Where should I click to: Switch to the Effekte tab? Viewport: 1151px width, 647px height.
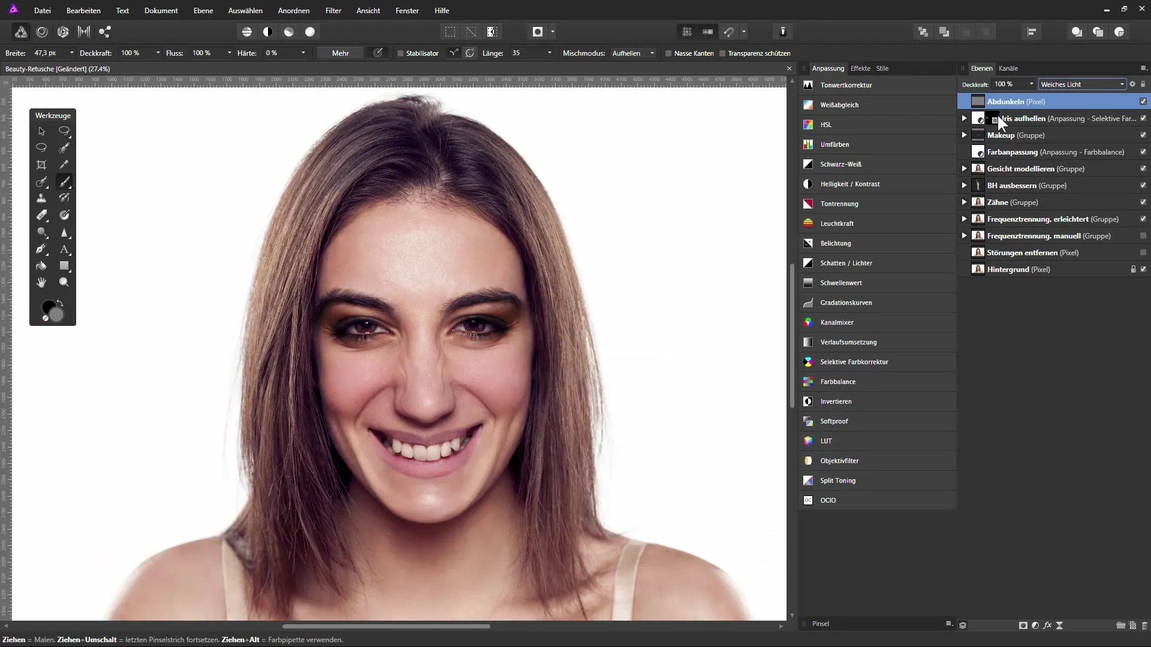tap(860, 68)
